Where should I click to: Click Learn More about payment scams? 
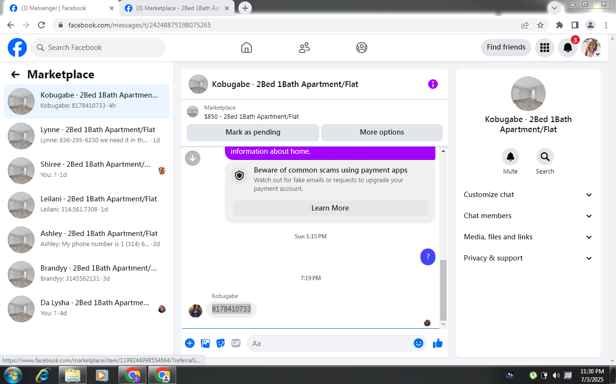tap(330, 208)
